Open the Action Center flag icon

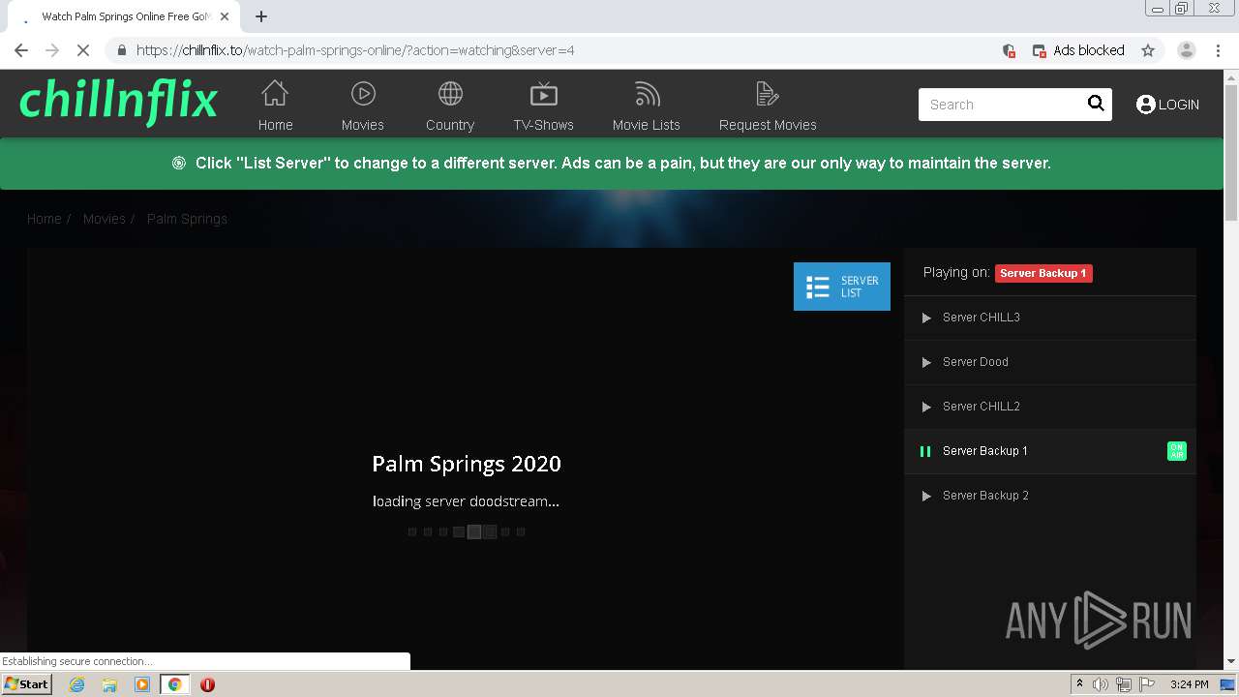1146,684
